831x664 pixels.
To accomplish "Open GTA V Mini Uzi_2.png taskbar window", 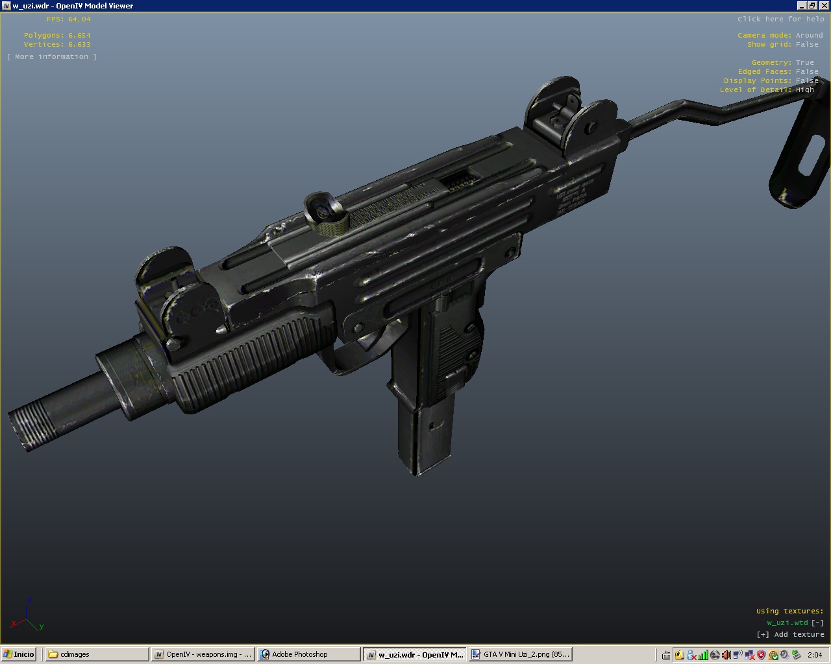I will pos(520,654).
